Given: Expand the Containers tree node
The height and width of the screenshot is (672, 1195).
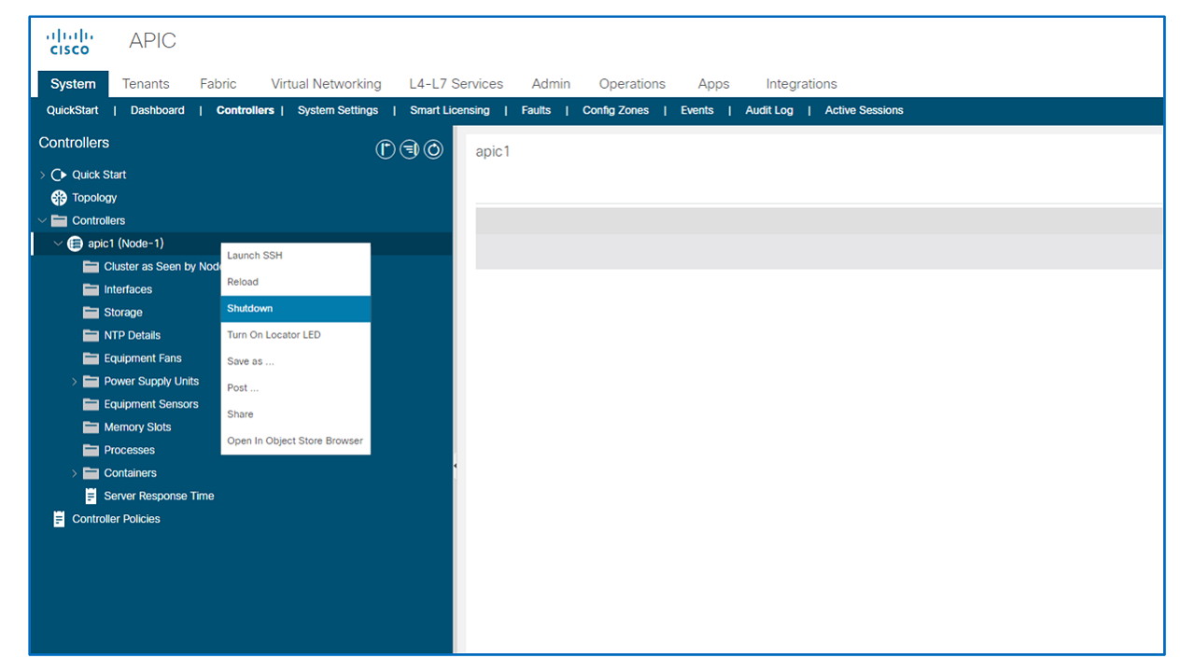Looking at the screenshot, I should point(75,473).
